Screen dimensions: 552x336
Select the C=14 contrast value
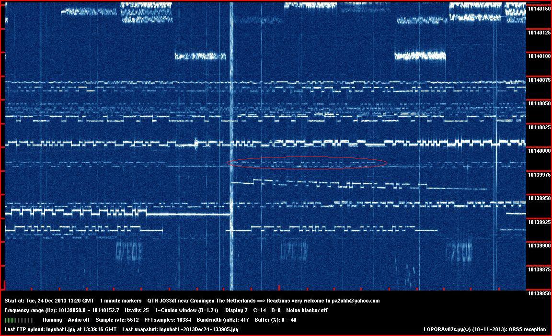tap(259, 310)
